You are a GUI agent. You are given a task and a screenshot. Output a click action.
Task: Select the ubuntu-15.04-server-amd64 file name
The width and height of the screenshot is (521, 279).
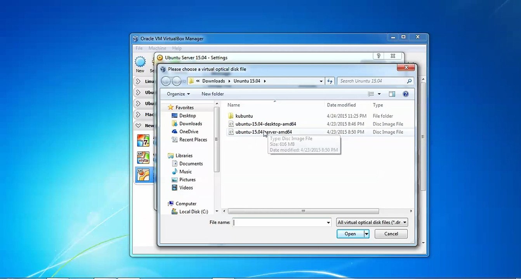tap(264, 132)
